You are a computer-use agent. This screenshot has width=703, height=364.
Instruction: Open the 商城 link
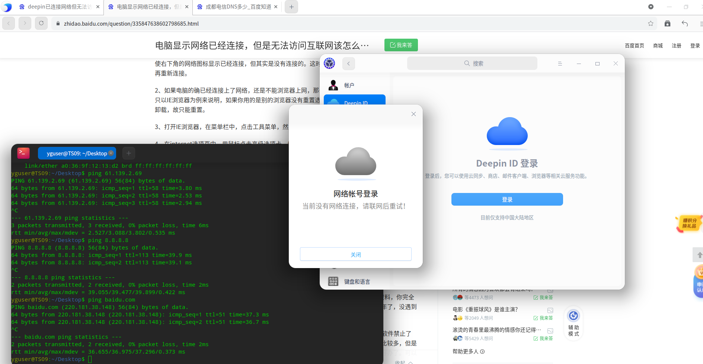click(x=658, y=46)
